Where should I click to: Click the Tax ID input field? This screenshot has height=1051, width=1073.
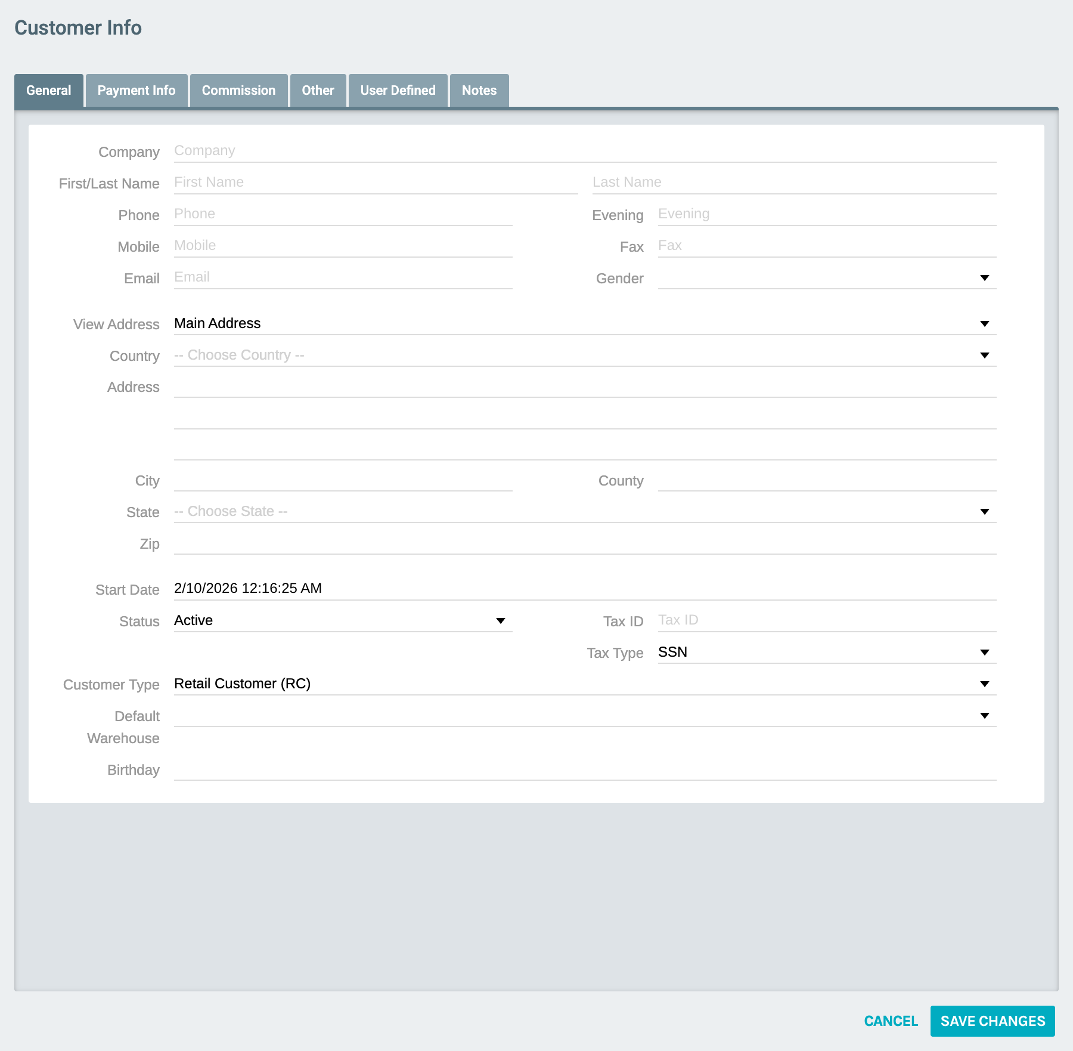(x=826, y=620)
